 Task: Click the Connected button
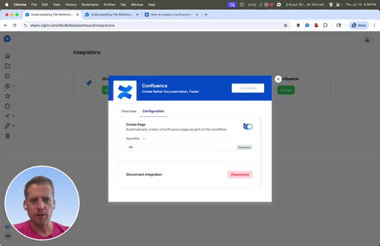[x=248, y=88]
